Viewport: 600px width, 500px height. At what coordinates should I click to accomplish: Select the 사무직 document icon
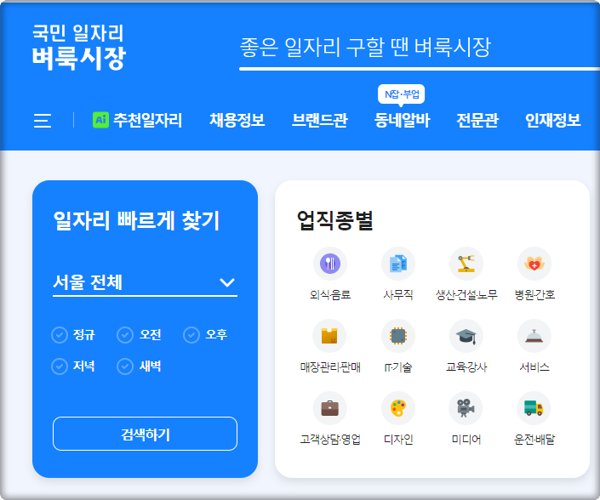pyautogui.click(x=398, y=264)
